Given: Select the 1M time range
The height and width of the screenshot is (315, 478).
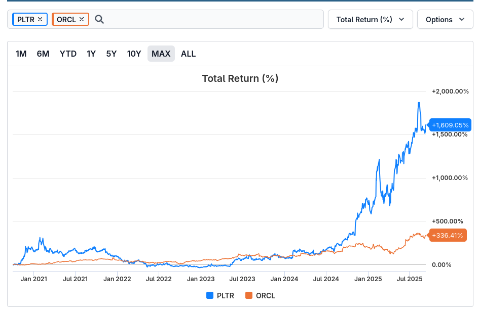Looking at the screenshot, I should pyautogui.click(x=21, y=54).
